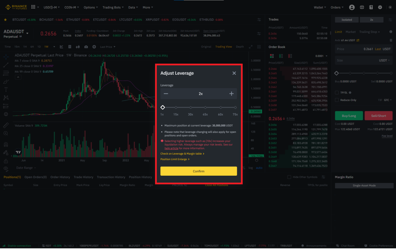Toggle log scale on chart
Image resolution: width=396 pixels, height=249 pixels.
pos(251,168)
